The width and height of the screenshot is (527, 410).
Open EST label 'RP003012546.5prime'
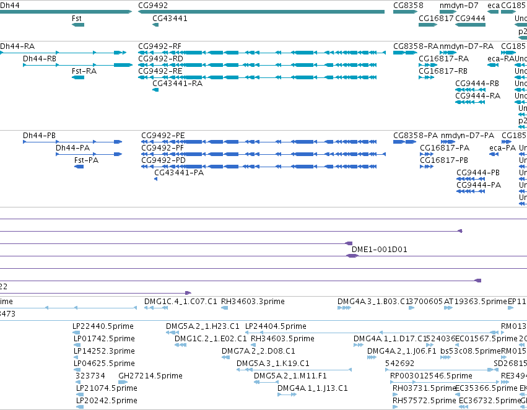tap(431, 376)
